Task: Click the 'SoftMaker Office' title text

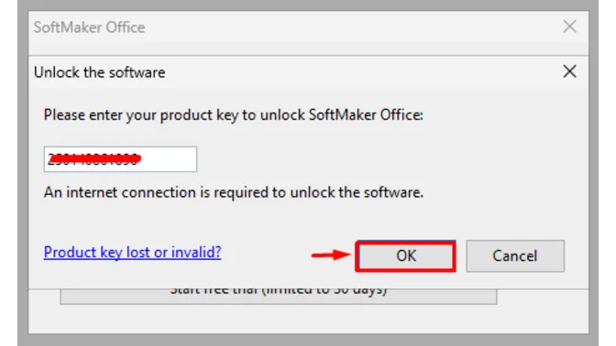Action: 89,27
